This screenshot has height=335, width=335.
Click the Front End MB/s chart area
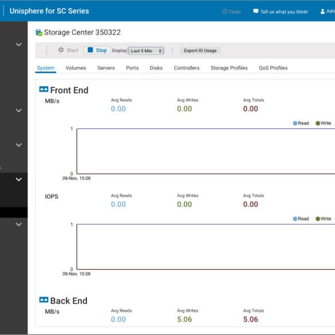(x=206, y=151)
